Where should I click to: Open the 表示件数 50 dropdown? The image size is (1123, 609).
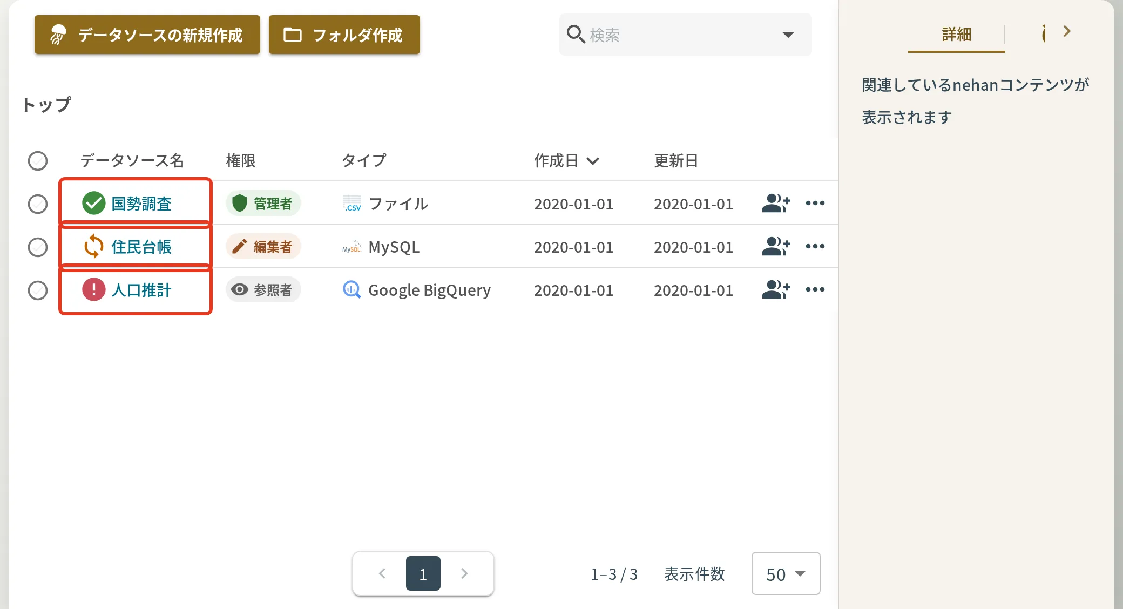pos(786,573)
